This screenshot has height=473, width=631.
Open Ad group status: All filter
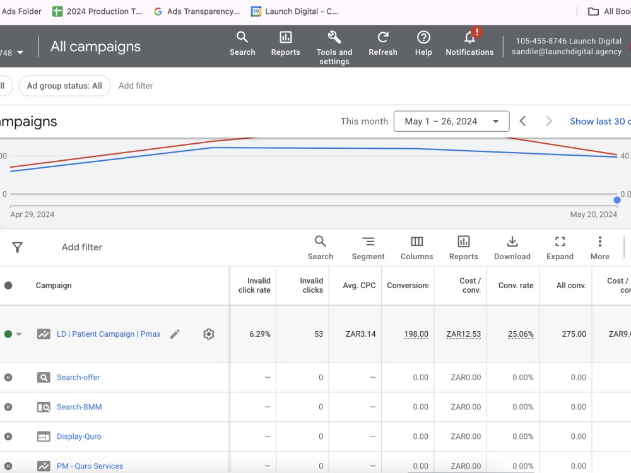point(64,86)
